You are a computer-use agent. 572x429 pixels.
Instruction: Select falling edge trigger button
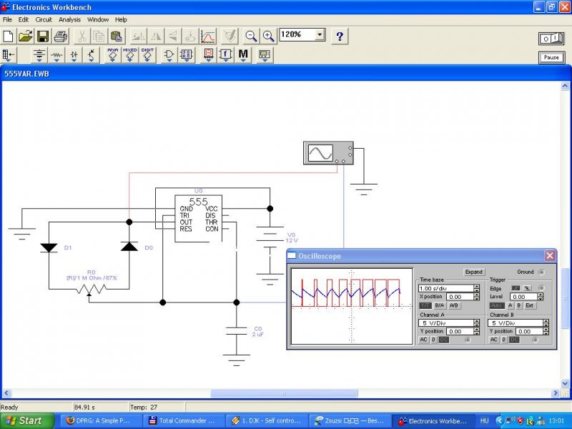point(527,288)
